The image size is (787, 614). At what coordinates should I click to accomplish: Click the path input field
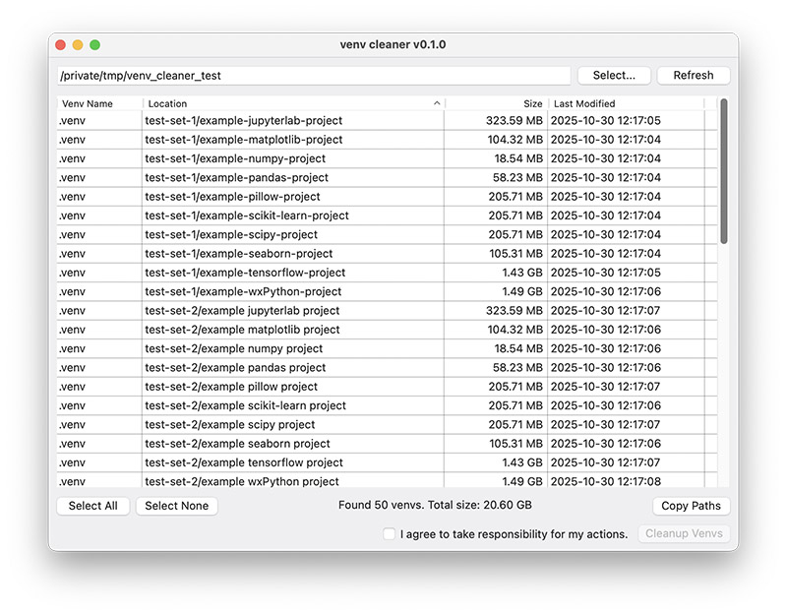click(x=313, y=75)
